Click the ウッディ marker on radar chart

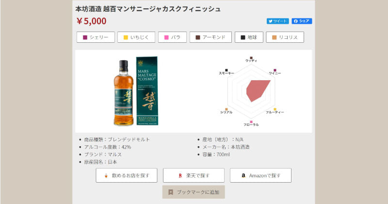click(x=251, y=58)
